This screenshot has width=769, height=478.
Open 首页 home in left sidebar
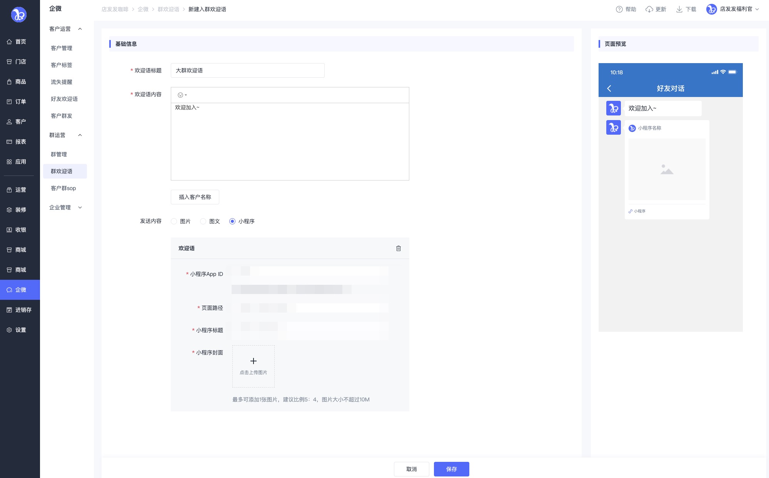20,42
